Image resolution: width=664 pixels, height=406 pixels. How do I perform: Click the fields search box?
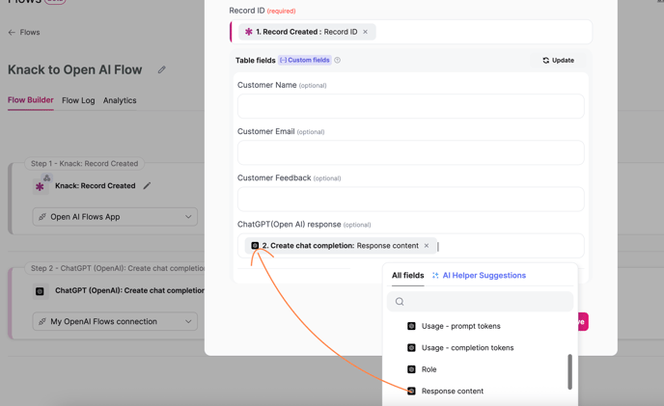481,302
